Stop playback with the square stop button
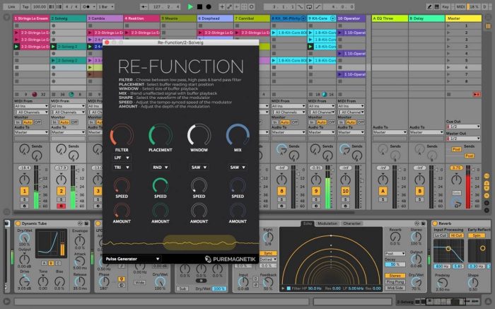This screenshot has width=495, height=309. tap(199, 6)
